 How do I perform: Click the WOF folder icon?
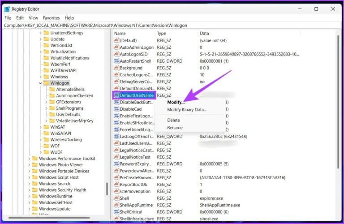[46, 146]
